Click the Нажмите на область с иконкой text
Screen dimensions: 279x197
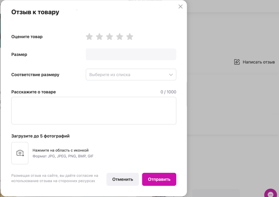60,150
